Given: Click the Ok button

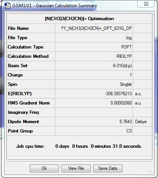Looking at the screenshot, I should (x=44, y=168).
